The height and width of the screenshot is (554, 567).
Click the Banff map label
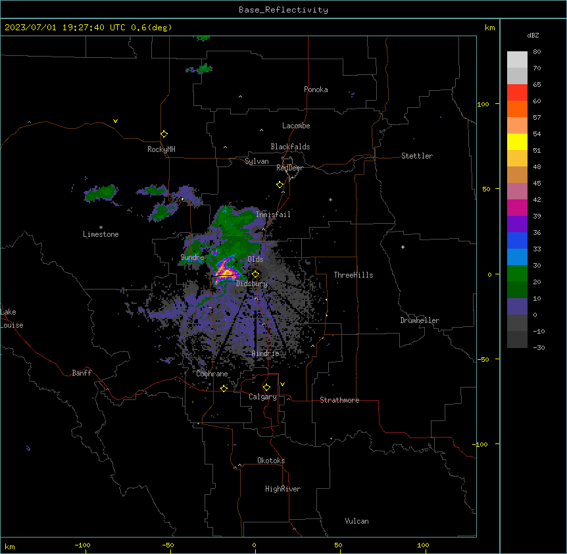(82, 373)
